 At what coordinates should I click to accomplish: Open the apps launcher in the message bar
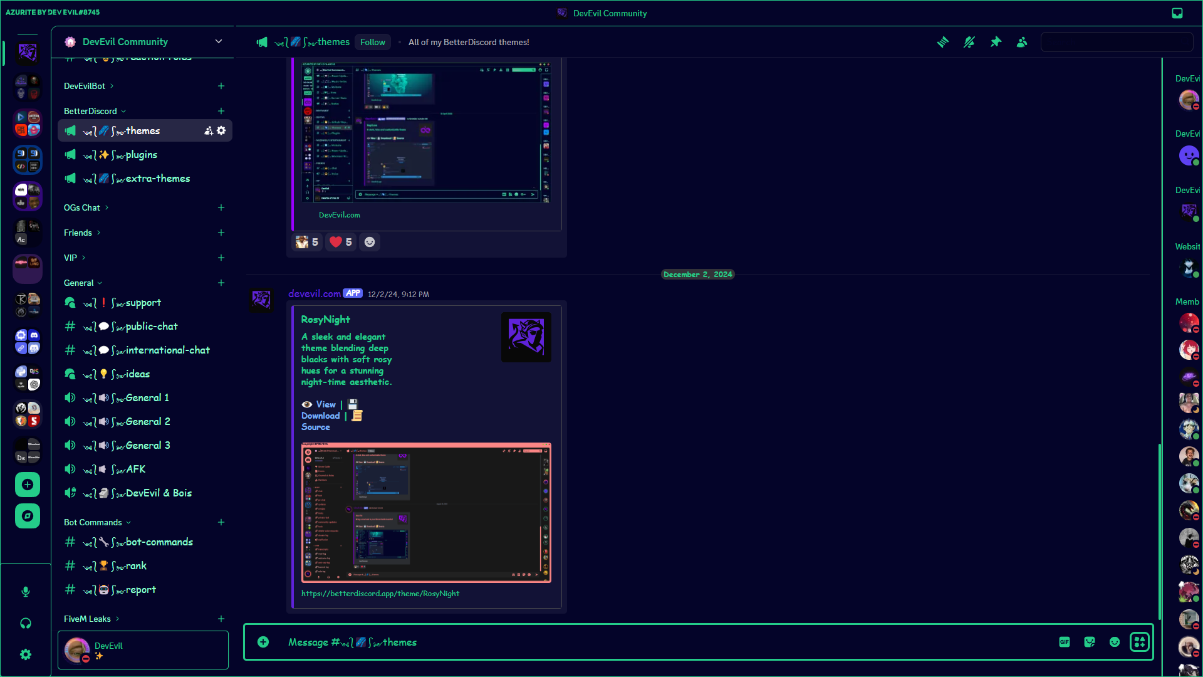[x=1140, y=642]
